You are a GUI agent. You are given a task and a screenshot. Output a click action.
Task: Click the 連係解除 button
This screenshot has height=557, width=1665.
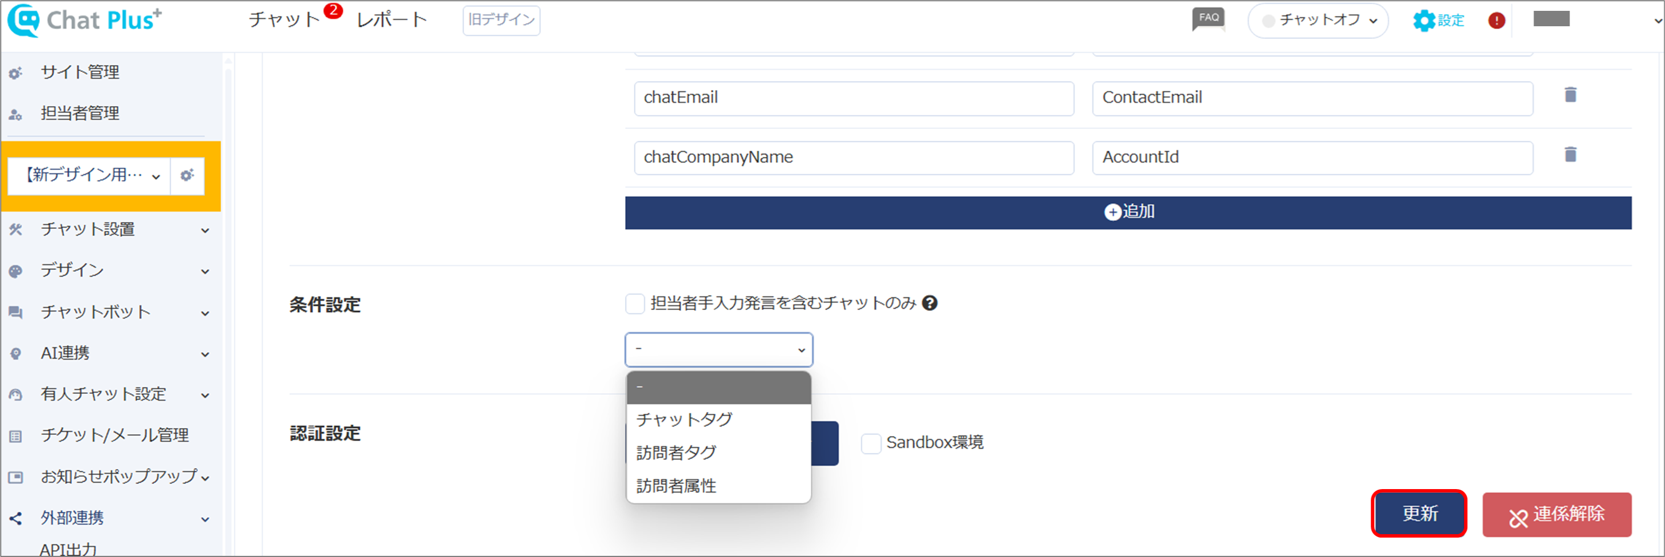coord(1556,514)
